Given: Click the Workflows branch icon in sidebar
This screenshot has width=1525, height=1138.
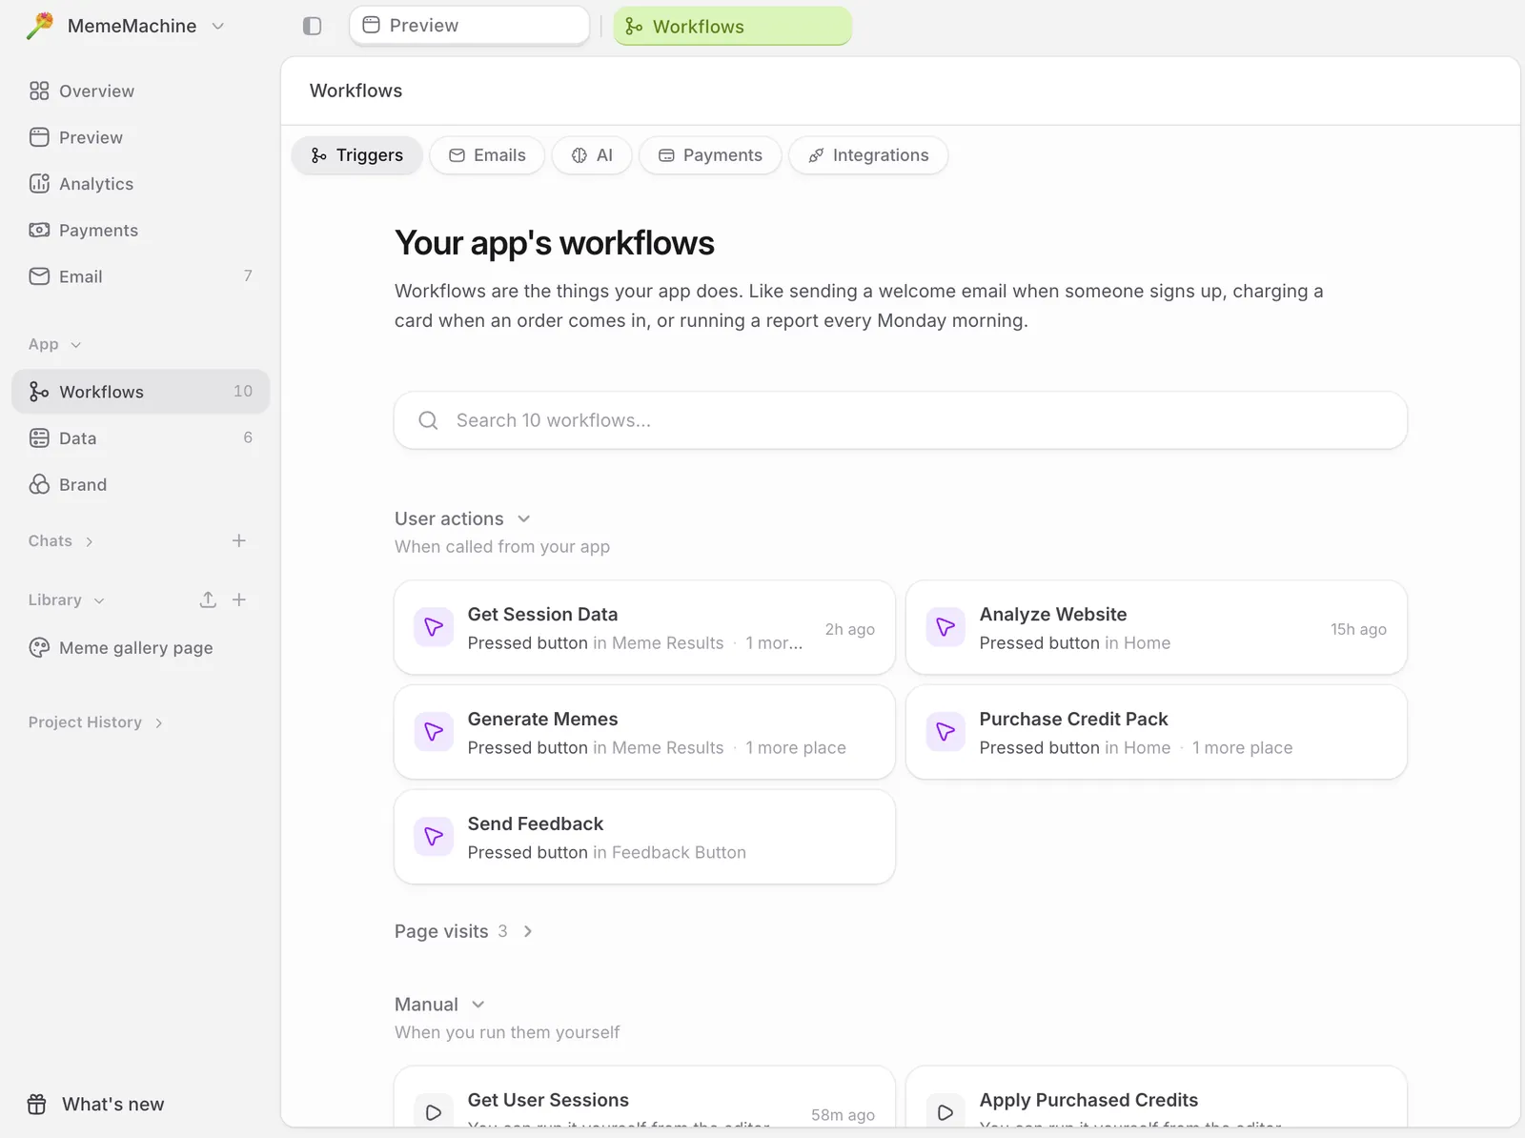Looking at the screenshot, I should click(39, 392).
